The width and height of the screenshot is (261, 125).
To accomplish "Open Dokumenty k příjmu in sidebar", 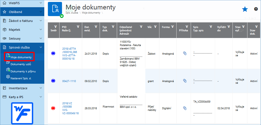I will 23,71.
